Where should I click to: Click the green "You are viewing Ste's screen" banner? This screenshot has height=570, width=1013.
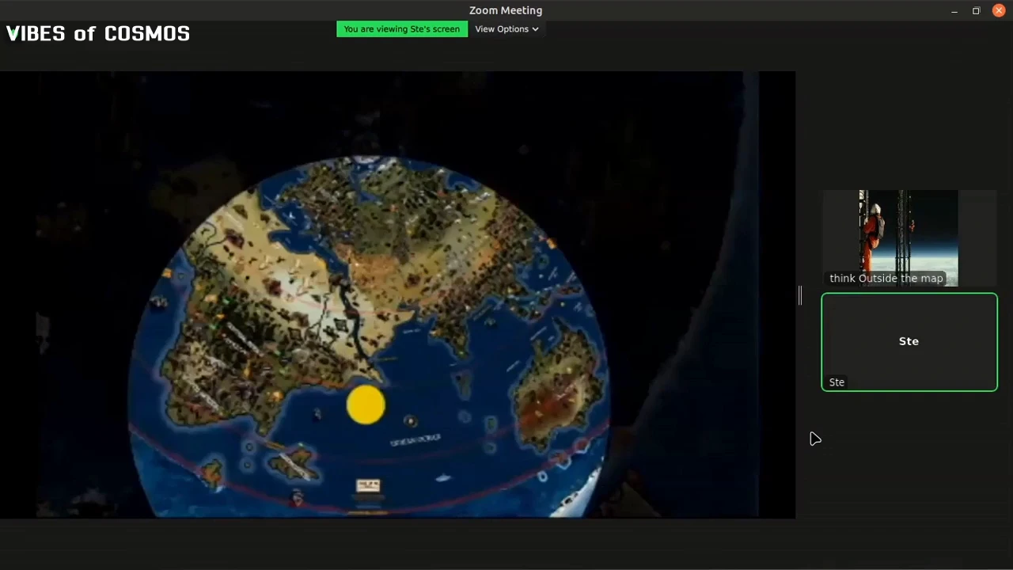click(401, 29)
